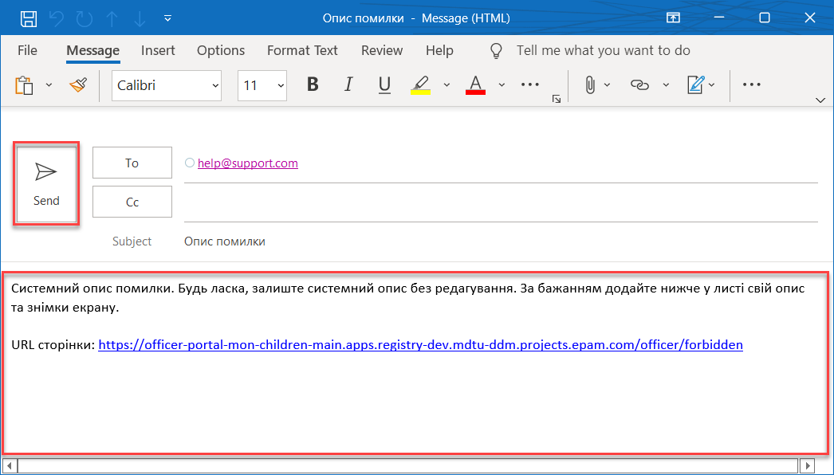This screenshot has height=475, width=834.
Task: Switch to the Message tab
Action: (93, 50)
